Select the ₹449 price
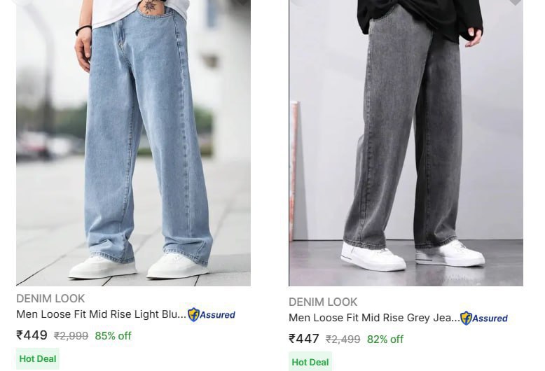545x371 pixels. (x=32, y=335)
